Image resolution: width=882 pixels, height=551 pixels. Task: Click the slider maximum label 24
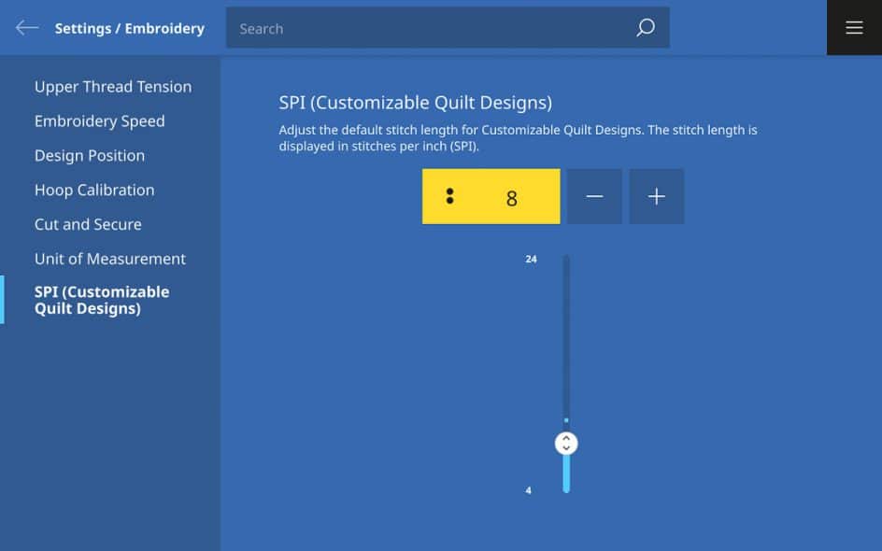click(x=531, y=260)
